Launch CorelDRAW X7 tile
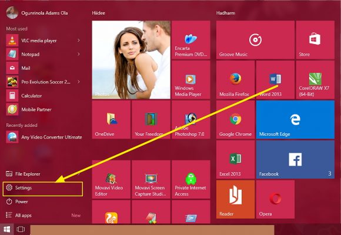This screenshot has height=235, width=341. coord(315,80)
